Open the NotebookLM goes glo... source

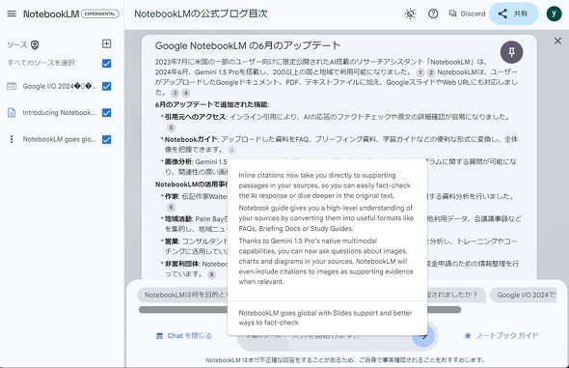[59, 139]
